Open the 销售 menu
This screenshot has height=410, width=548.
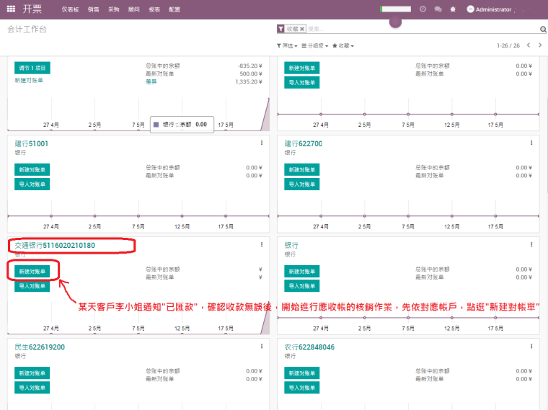tap(93, 9)
